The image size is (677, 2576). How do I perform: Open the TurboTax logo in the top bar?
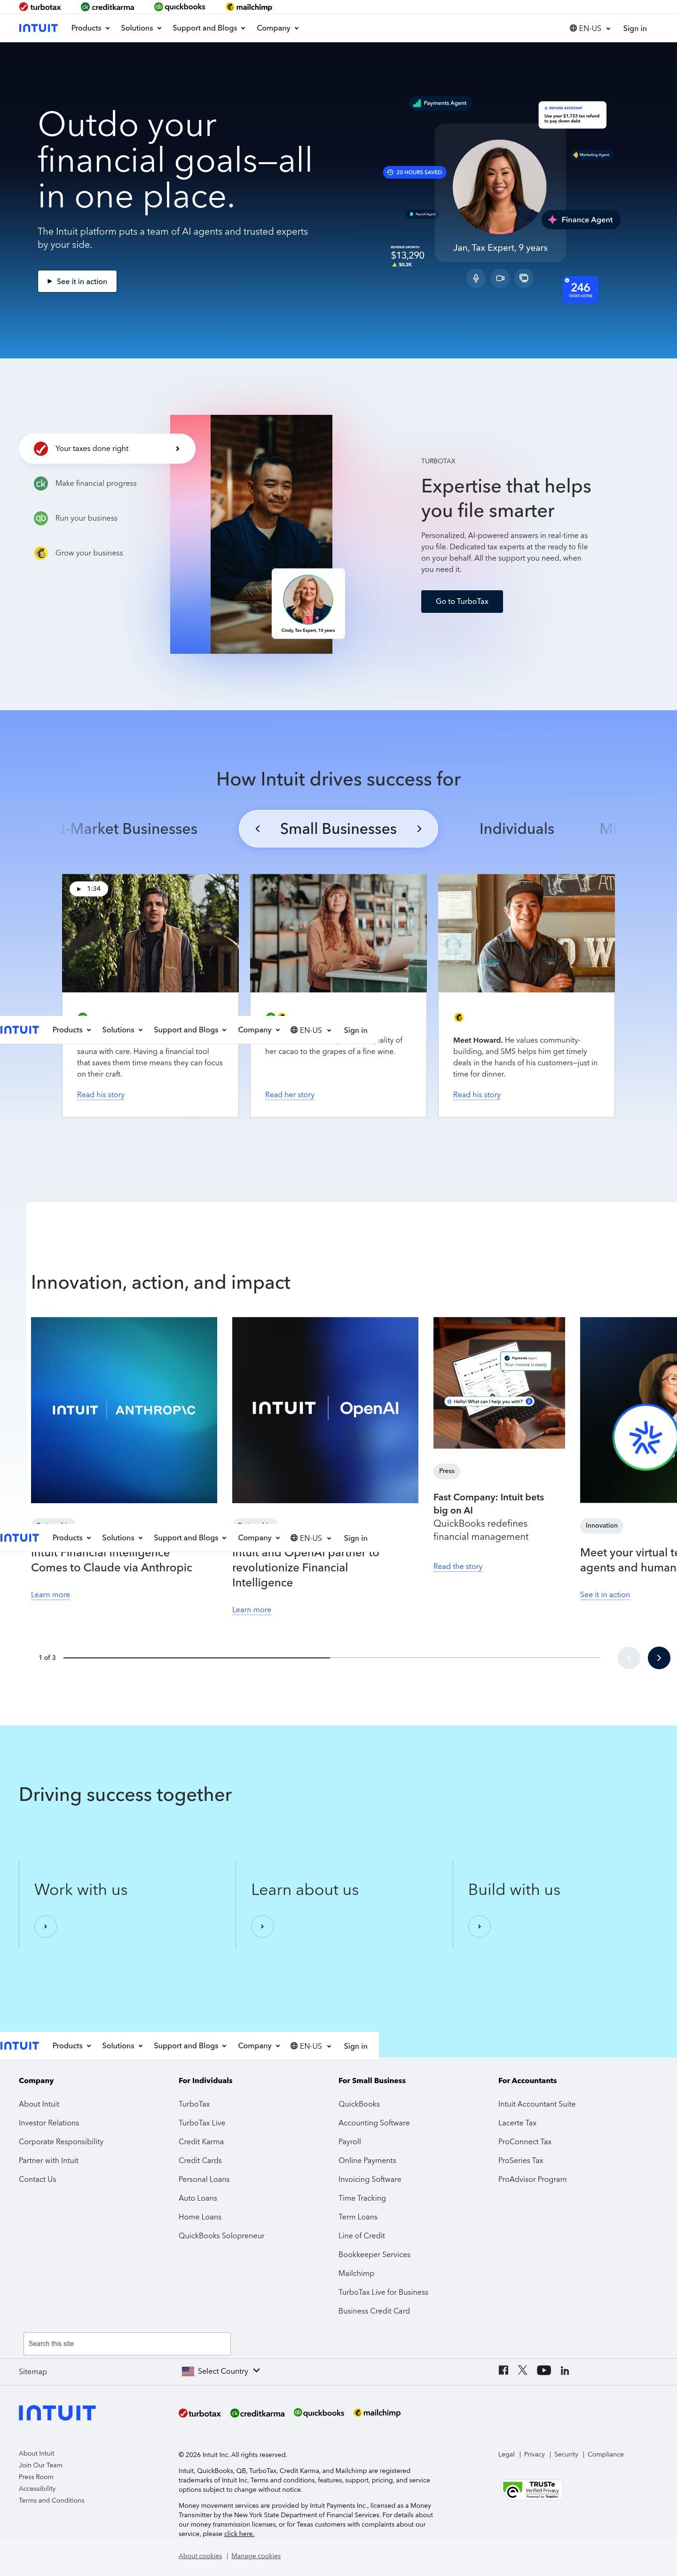coord(40,7)
